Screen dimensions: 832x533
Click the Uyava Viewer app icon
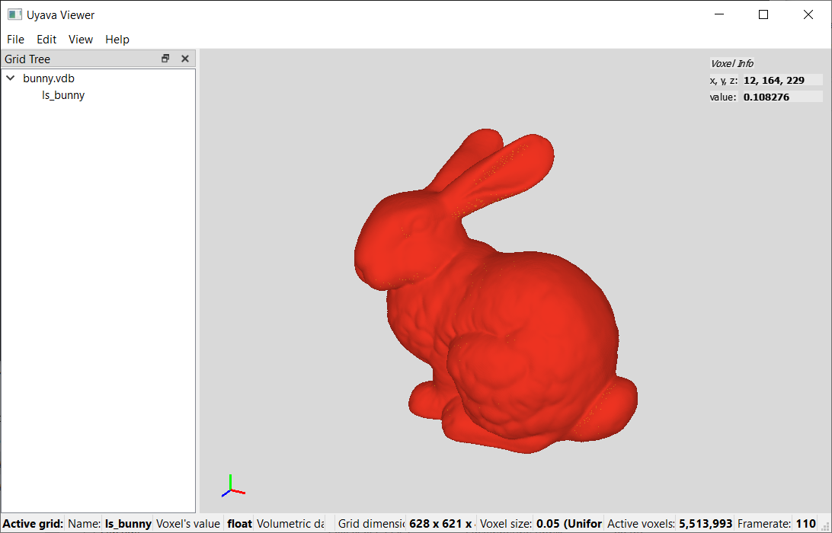point(14,14)
